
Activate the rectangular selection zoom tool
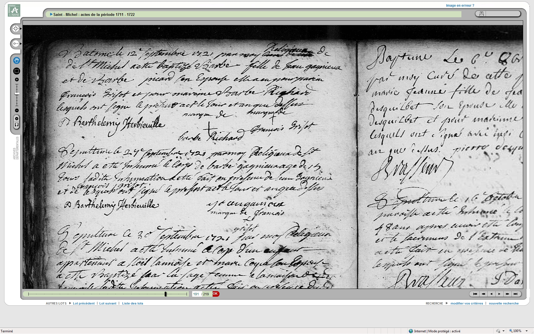tap(16, 71)
